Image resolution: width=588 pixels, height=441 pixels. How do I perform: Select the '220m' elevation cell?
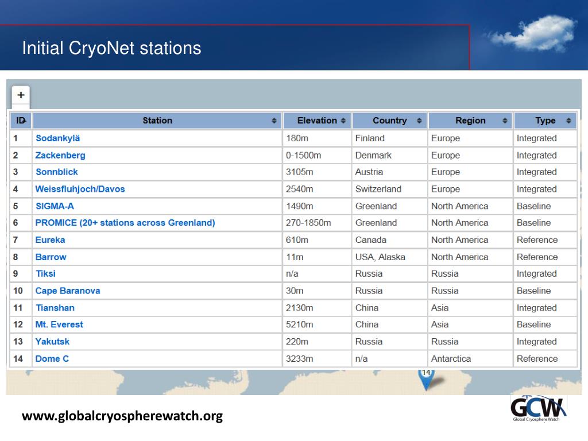click(316, 342)
